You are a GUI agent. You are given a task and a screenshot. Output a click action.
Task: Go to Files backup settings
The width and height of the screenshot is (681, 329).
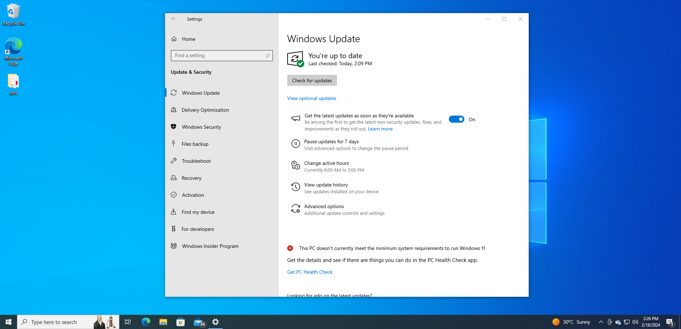(x=222, y=144)
